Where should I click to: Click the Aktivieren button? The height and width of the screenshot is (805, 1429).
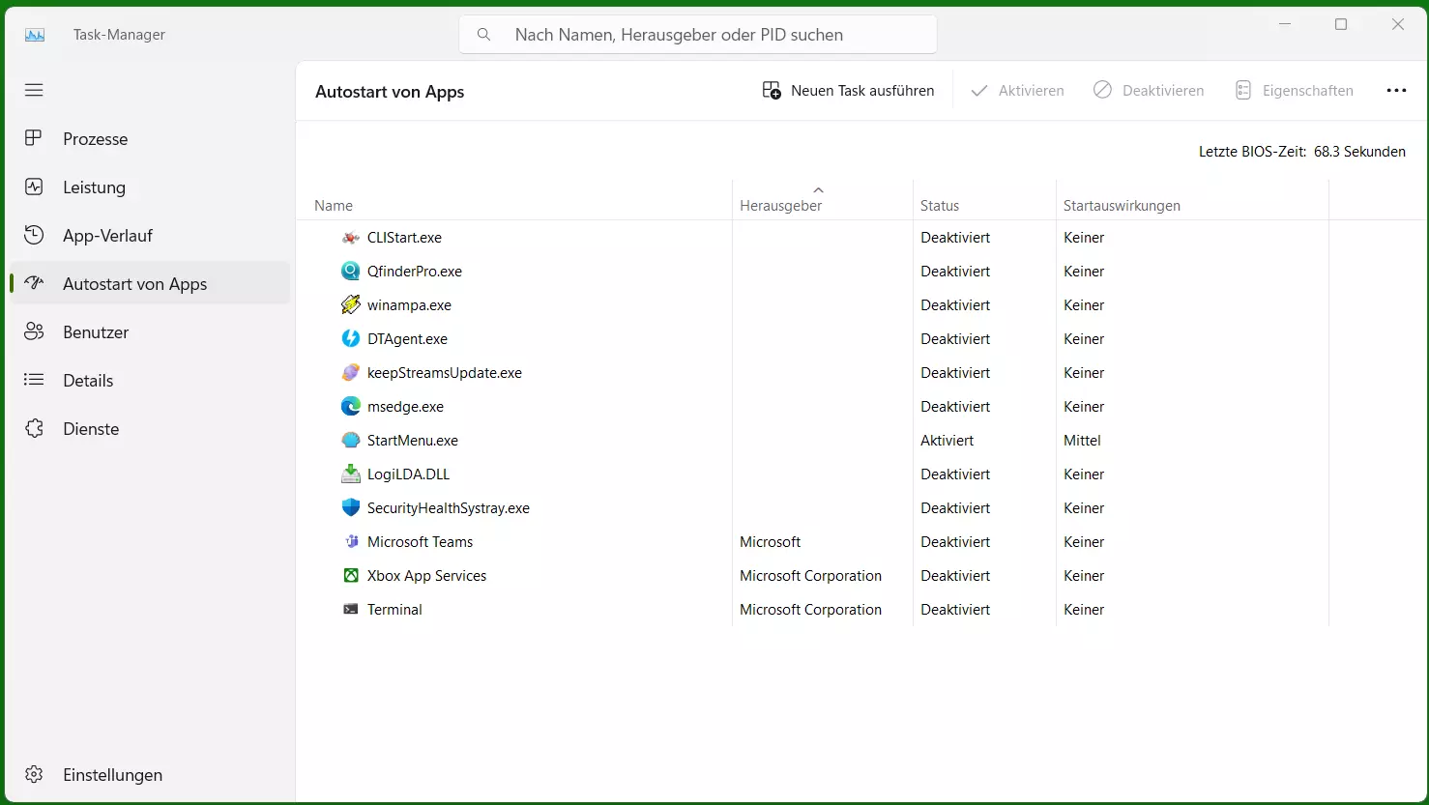point(1017,90)
